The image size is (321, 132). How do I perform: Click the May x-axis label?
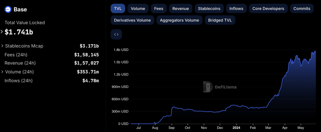[x=301, y=128]
